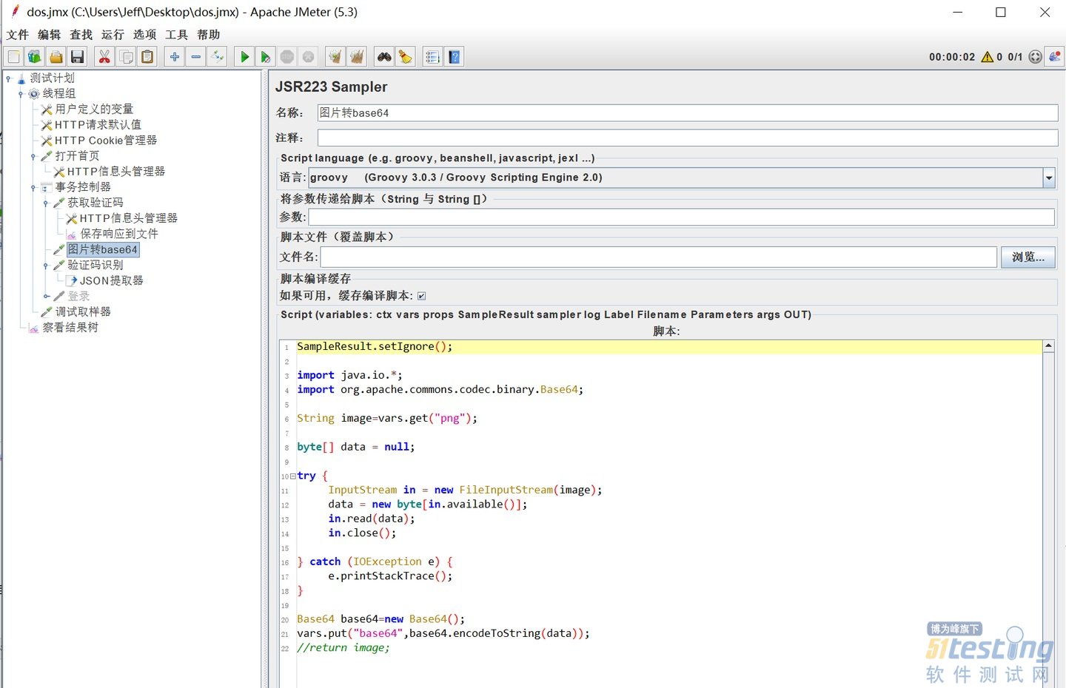Click the Clear results broom icon
Screen dimensions: 1066x688
tap(335, 57)
